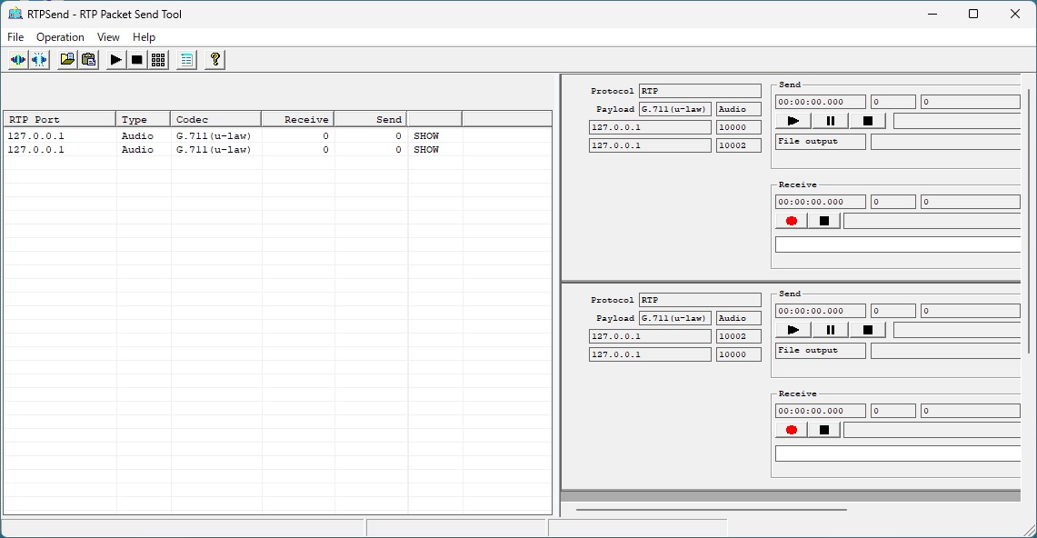Click the Codec column header

[x=215, y=119]
